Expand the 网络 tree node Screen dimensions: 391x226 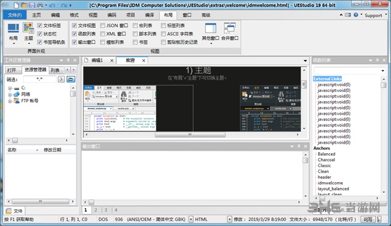point(10,94)
